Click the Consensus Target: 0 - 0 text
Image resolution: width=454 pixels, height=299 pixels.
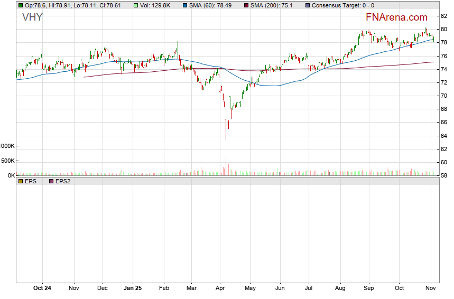[x=343, y=5]
